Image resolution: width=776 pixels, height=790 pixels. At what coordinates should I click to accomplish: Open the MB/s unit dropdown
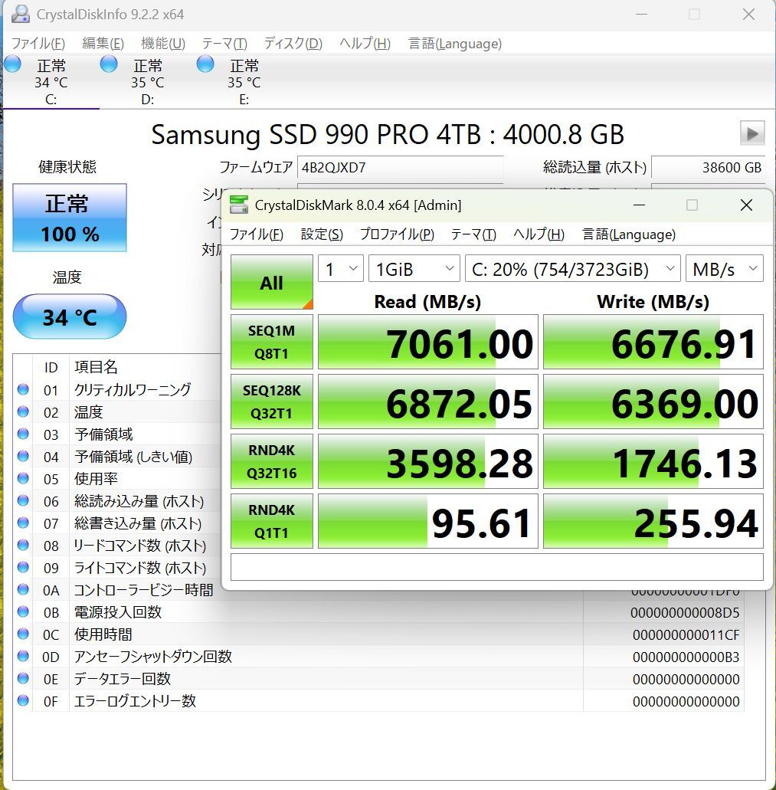point(724,270)
